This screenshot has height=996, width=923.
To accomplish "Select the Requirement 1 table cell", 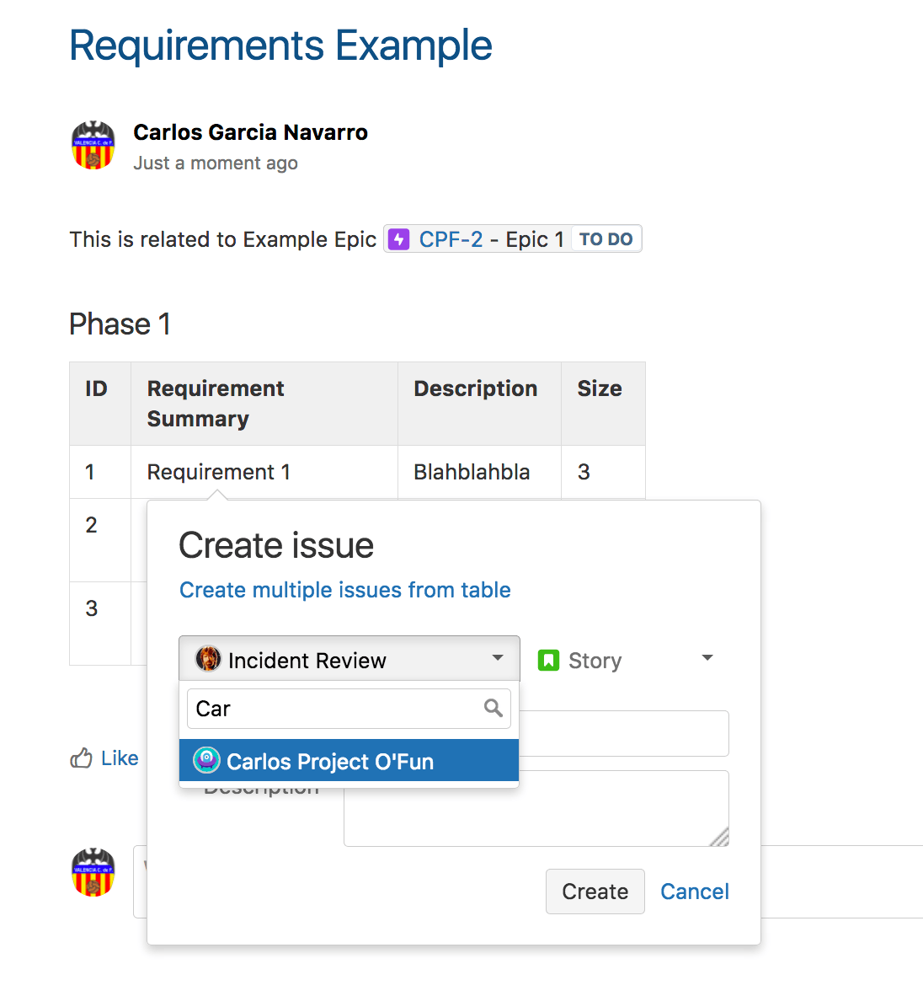I will 218,472.
